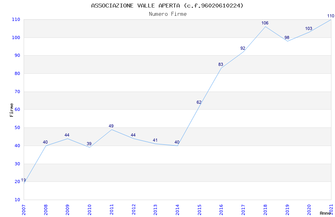Select the y-axis tick value 100
Viewport: 335px width, 217px height.
(16, 37)
